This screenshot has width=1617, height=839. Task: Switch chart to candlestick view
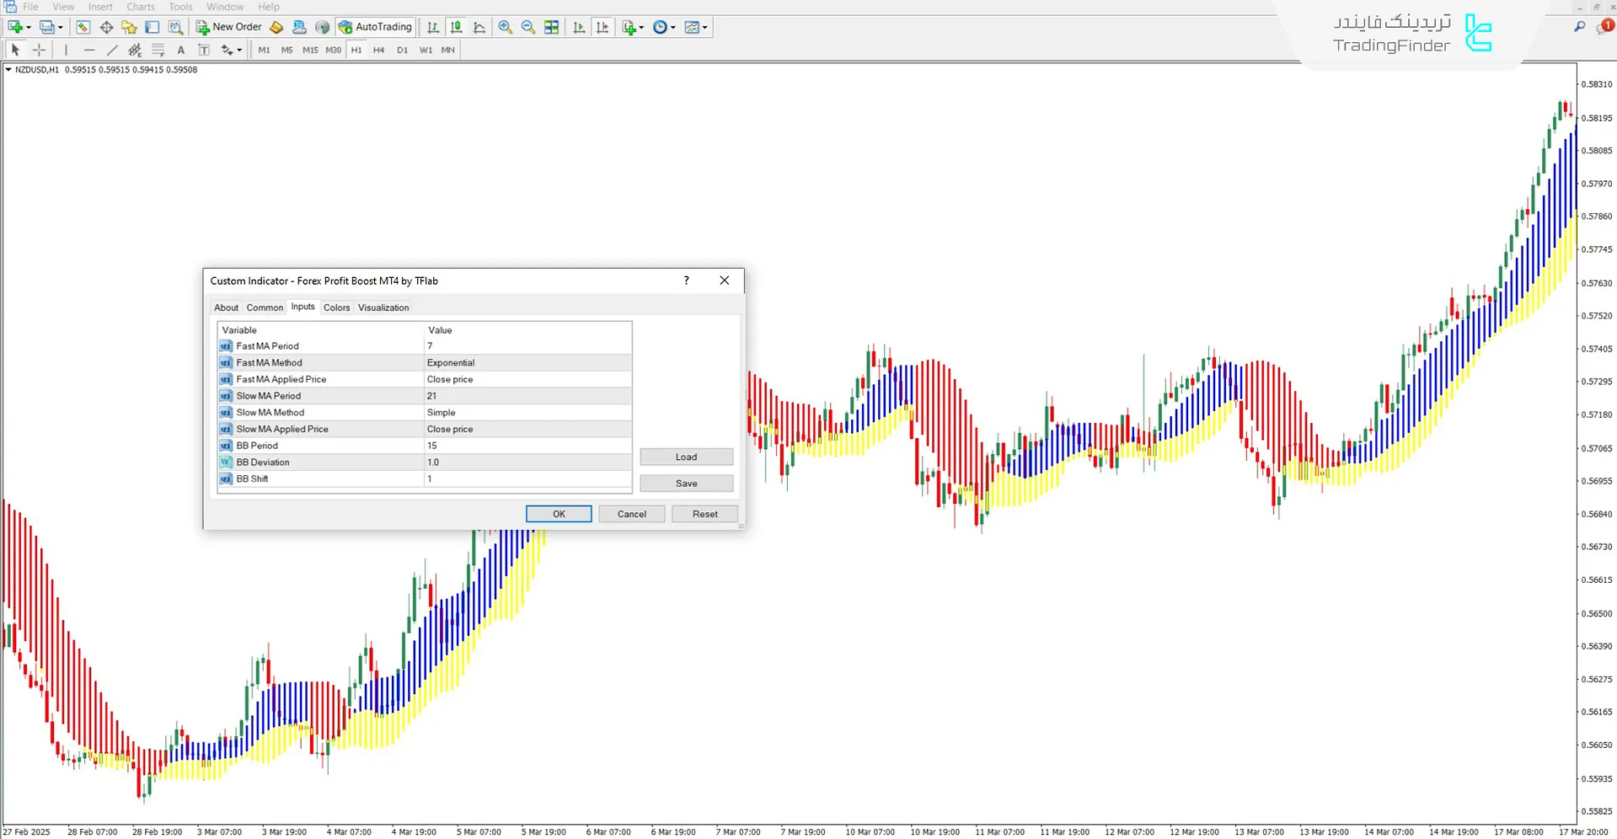tap(455, 27)
